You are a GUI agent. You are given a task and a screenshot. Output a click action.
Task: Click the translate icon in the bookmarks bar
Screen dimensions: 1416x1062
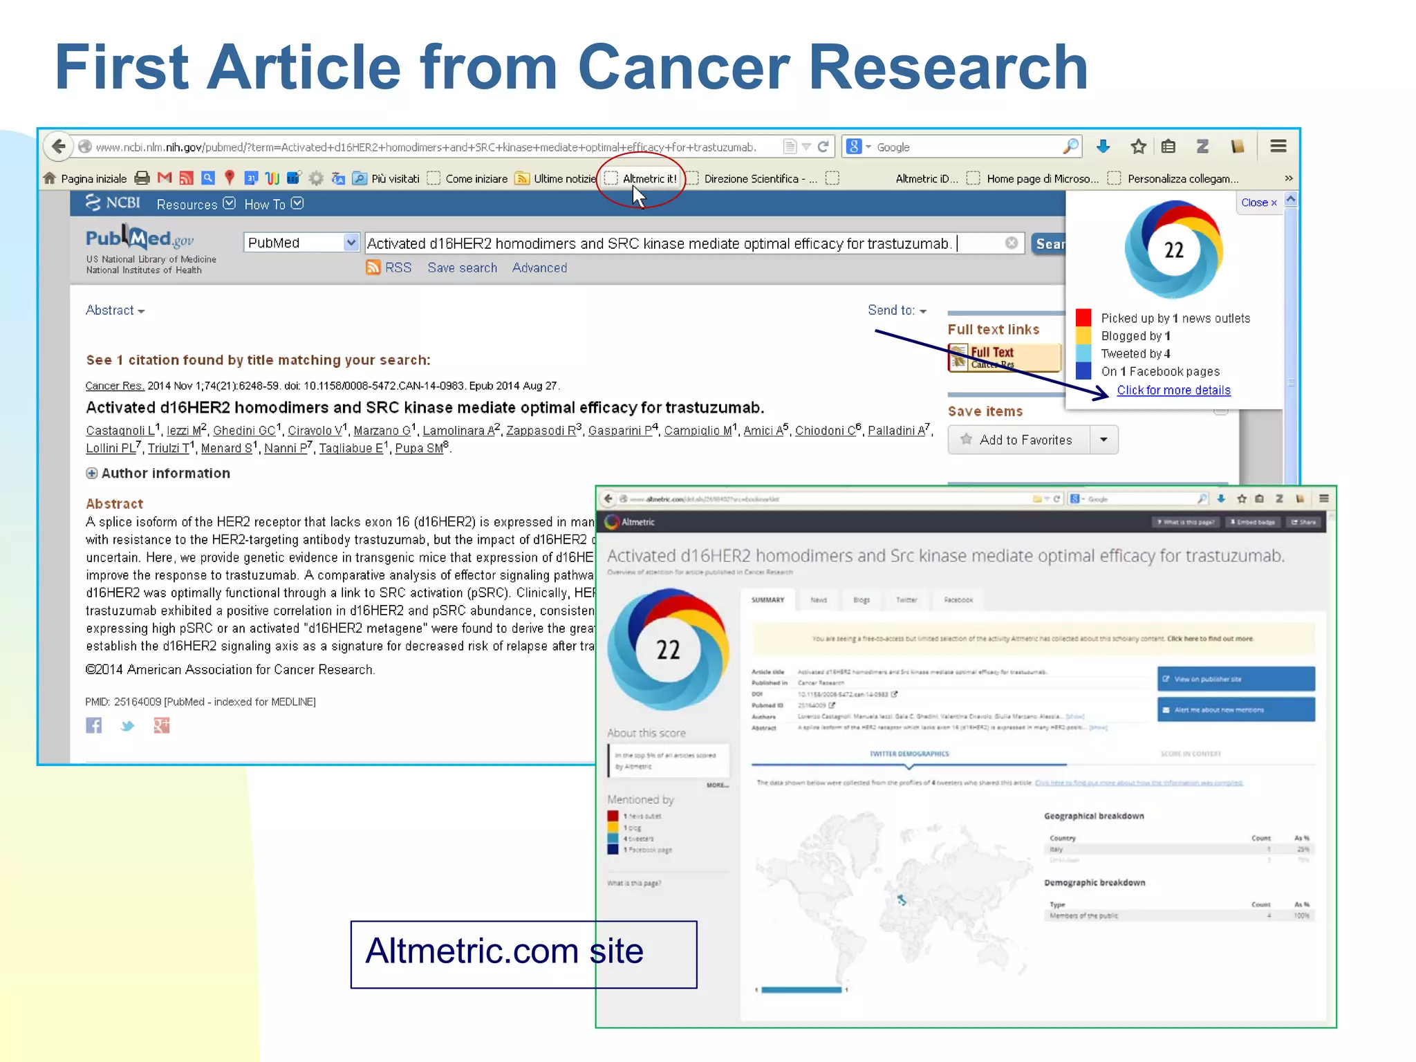pyautogui.click(x=338, y=178)
